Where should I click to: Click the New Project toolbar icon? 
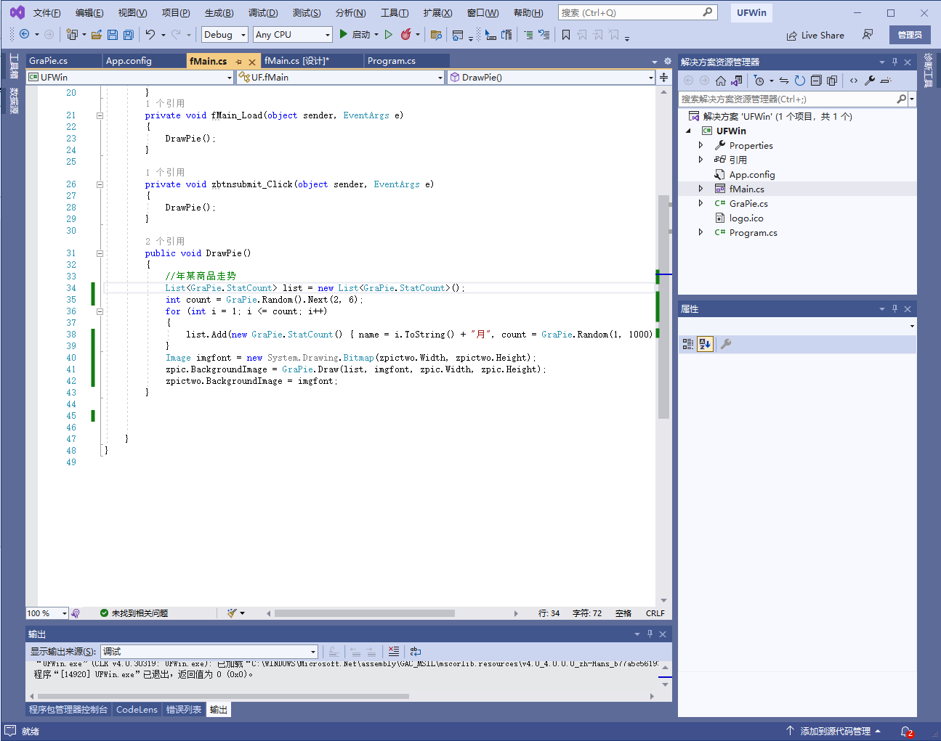71,34
